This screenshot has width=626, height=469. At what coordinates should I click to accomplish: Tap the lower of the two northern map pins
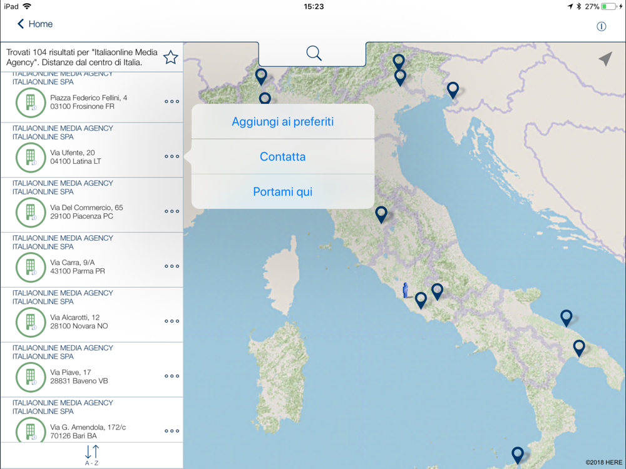click(x=400, y=78)
